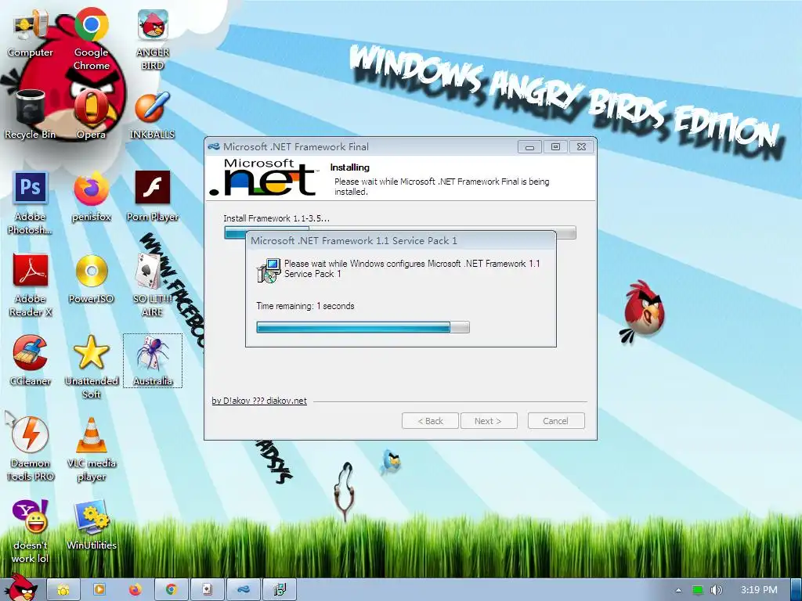
Task: Open the INKBALLS desktop icon
Action: coord(153,115)
